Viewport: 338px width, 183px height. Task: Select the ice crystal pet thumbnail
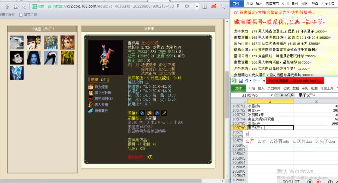17,73
